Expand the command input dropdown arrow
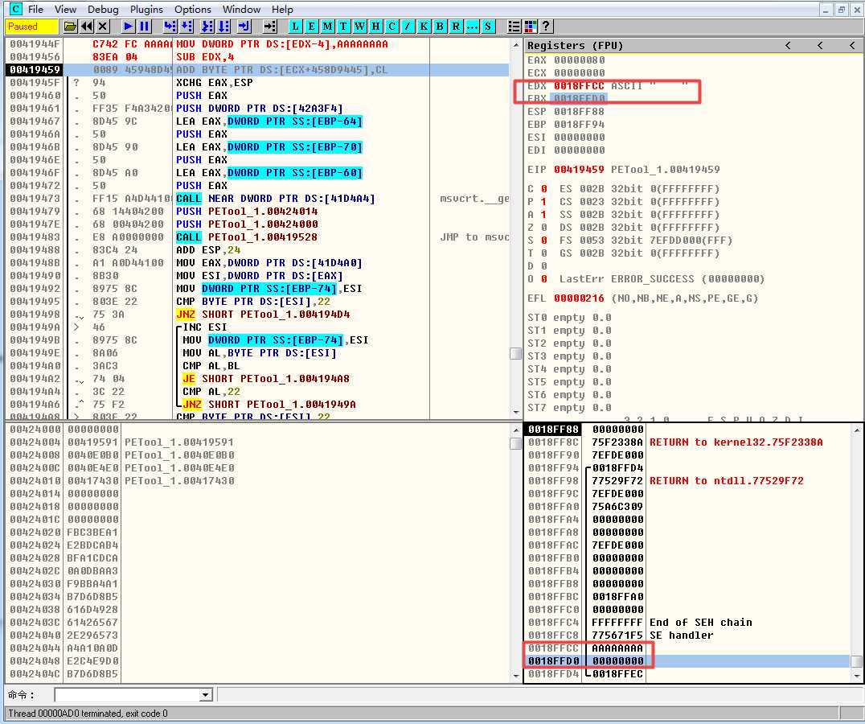The height and width of the screenshot is (724, 865). (205, 695)
